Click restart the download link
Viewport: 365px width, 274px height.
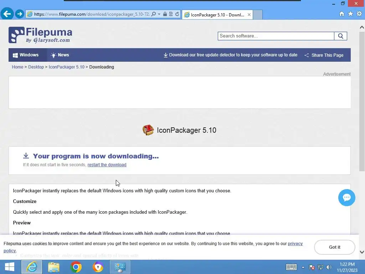(x=107, y=165)
